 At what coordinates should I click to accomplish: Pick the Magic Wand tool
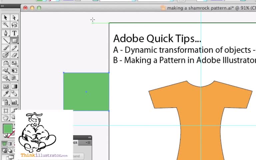(6, 25)
